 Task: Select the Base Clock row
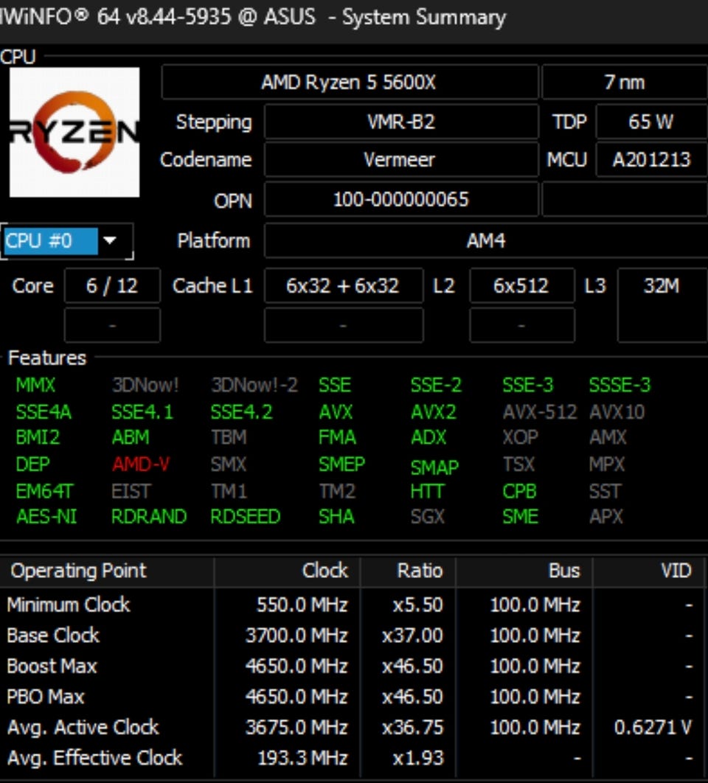click(x=353, y=636)
